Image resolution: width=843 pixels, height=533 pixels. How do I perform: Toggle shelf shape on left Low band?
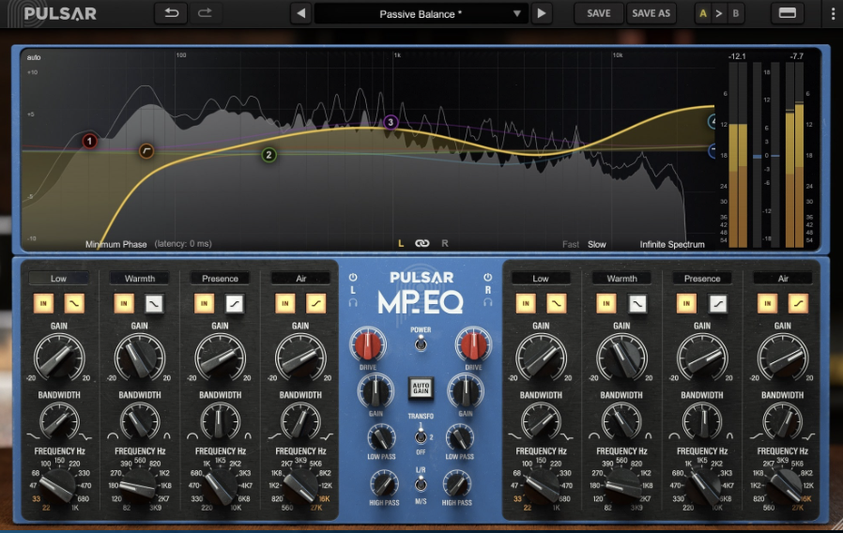click(x=74, y=304)
